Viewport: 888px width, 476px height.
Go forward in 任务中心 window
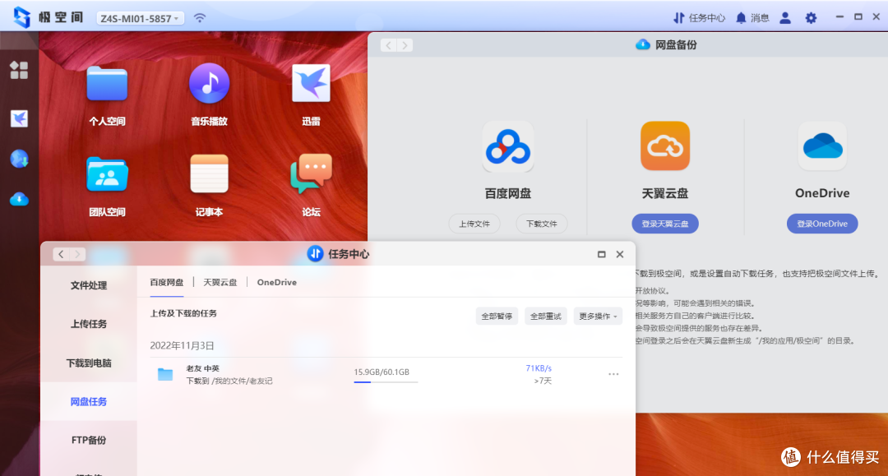pos(77,254)
